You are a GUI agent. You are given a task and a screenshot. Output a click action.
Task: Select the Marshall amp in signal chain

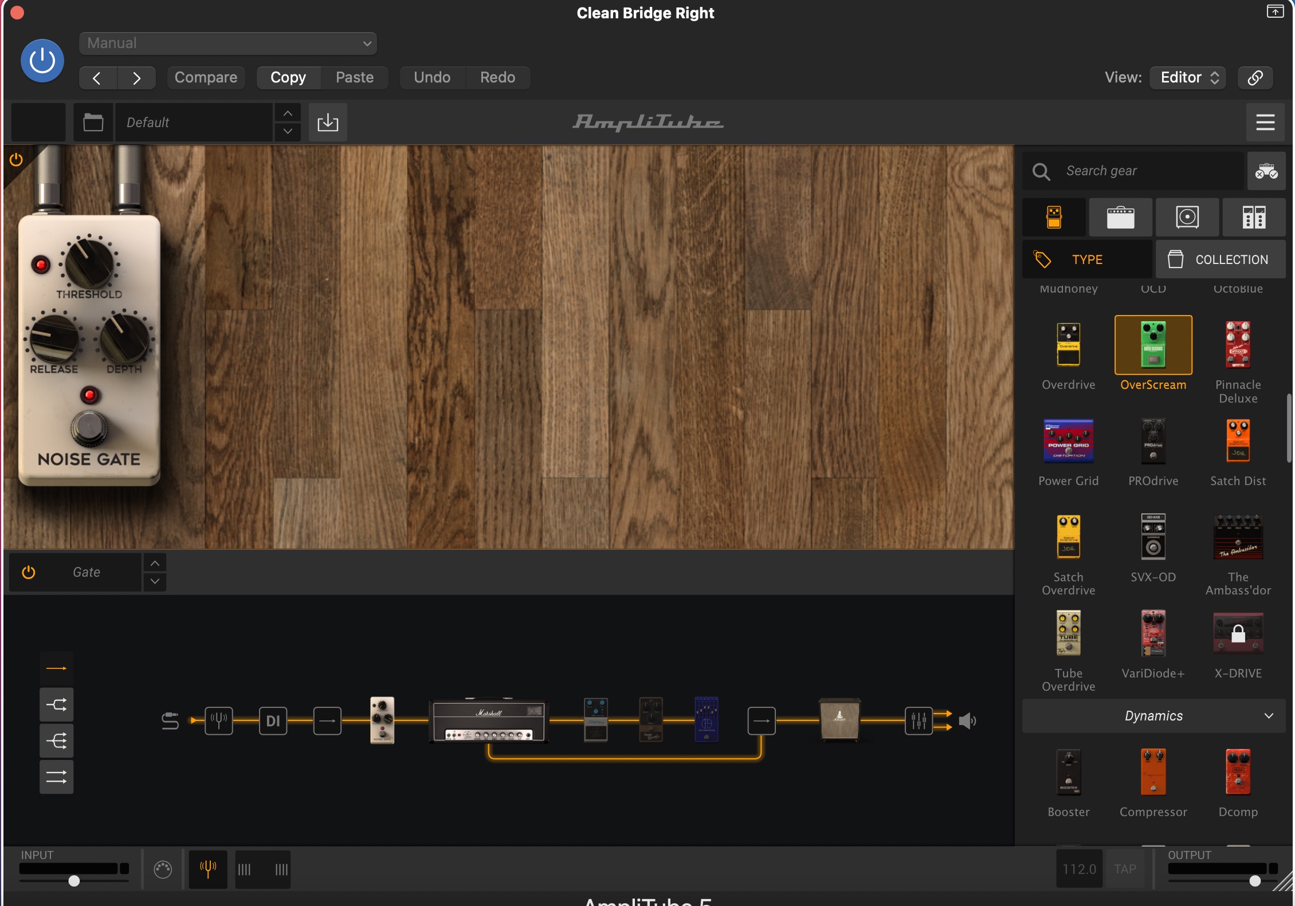(488, 720)
